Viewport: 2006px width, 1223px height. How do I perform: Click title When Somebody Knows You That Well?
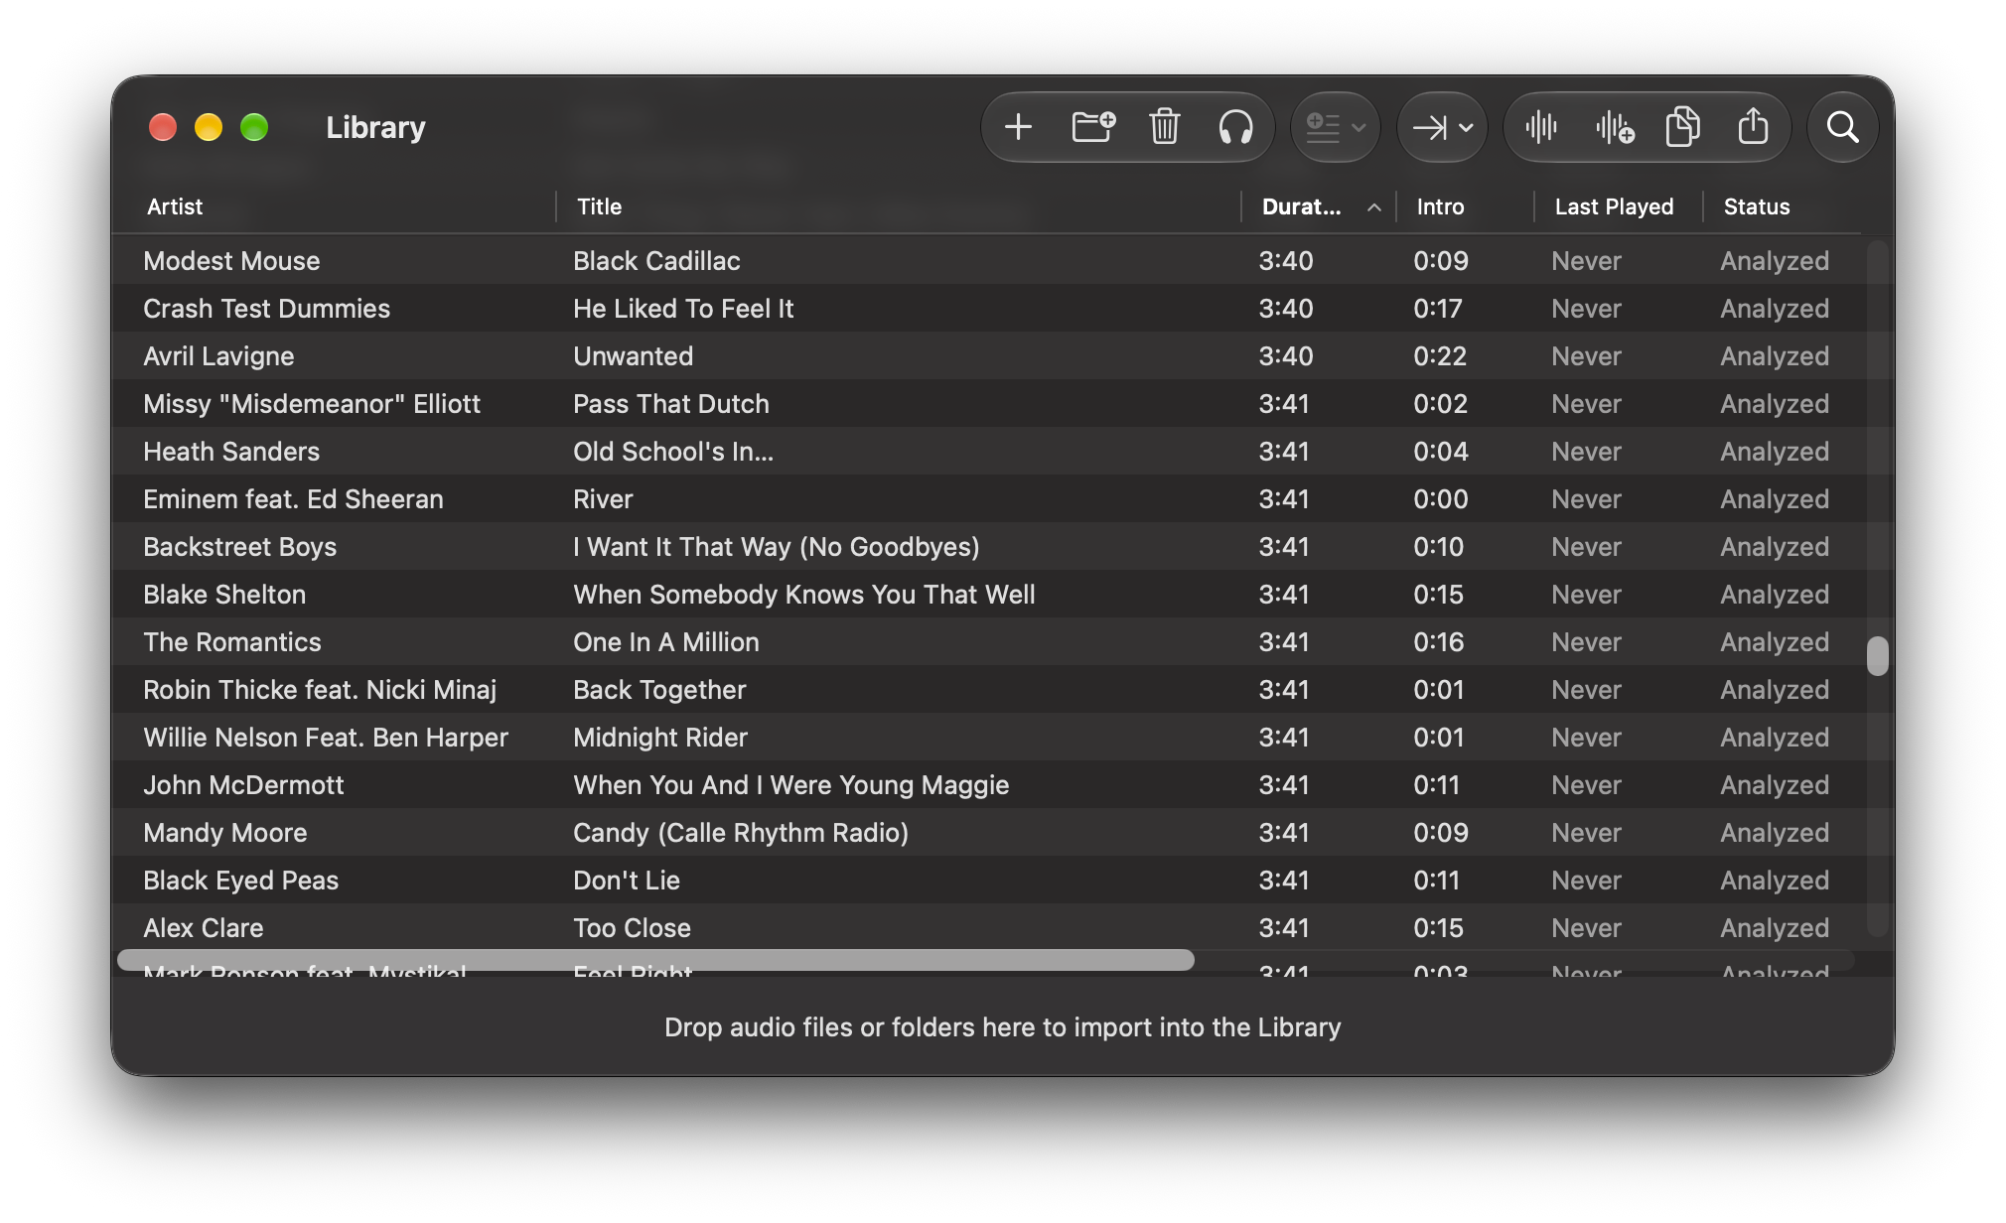pyautogui.click(x=803, y=594)
